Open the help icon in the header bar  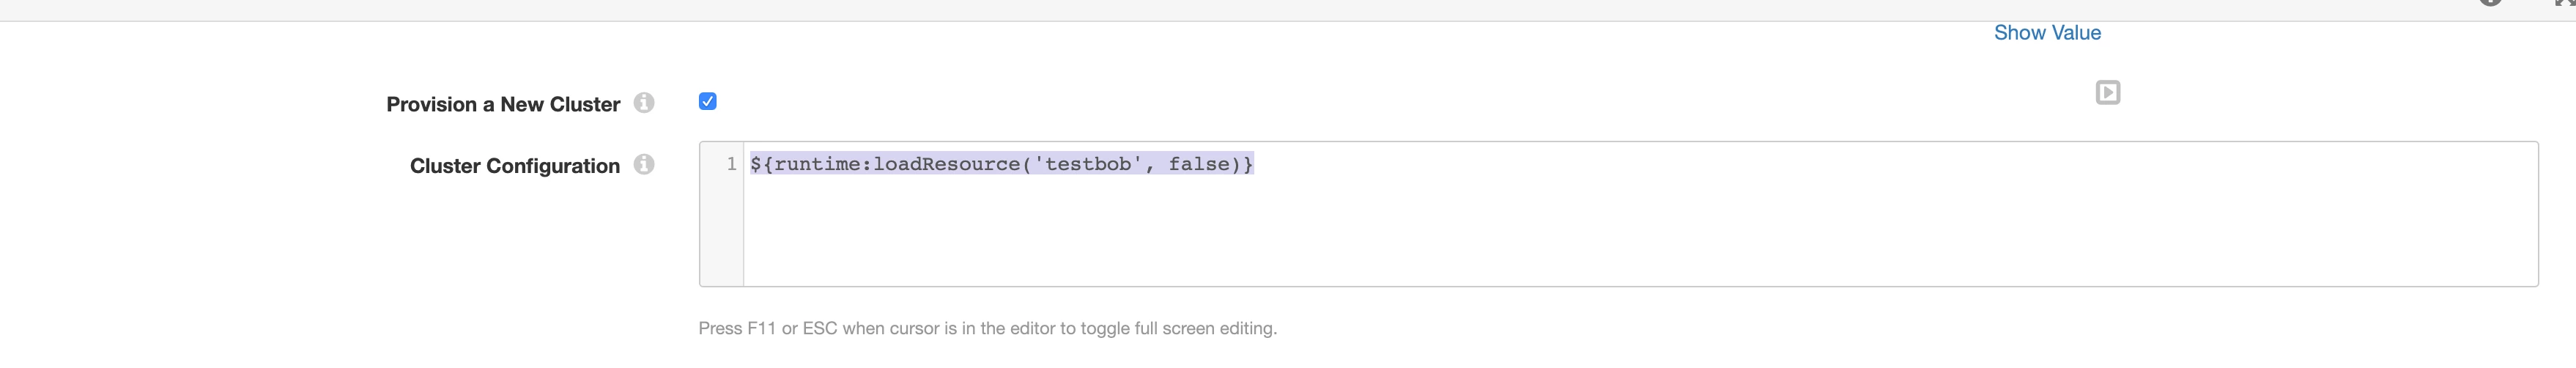point(2491,2)
